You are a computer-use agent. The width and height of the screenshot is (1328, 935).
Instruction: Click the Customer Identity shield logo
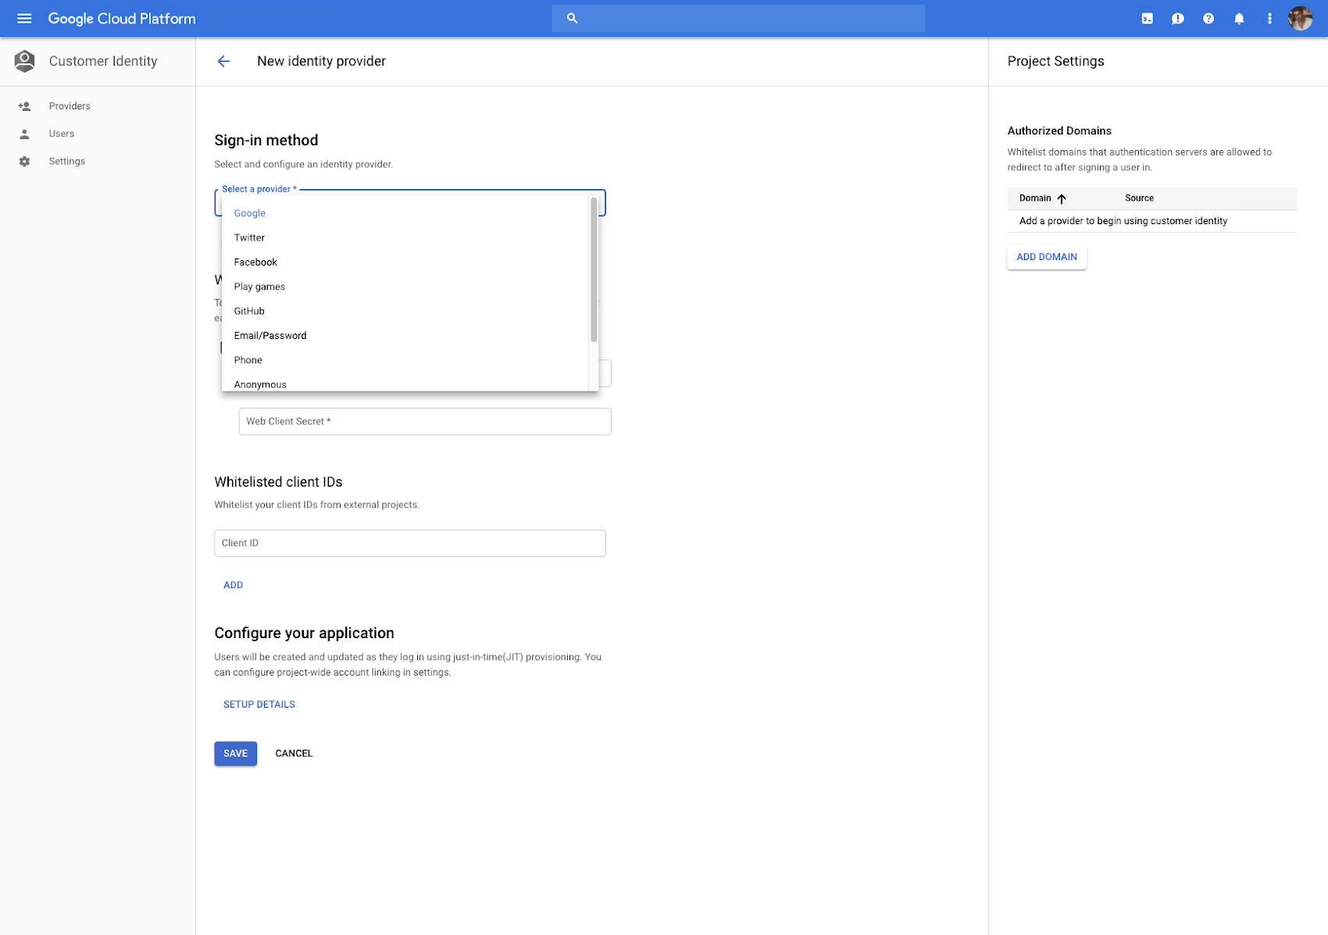(x=24, y=61)
